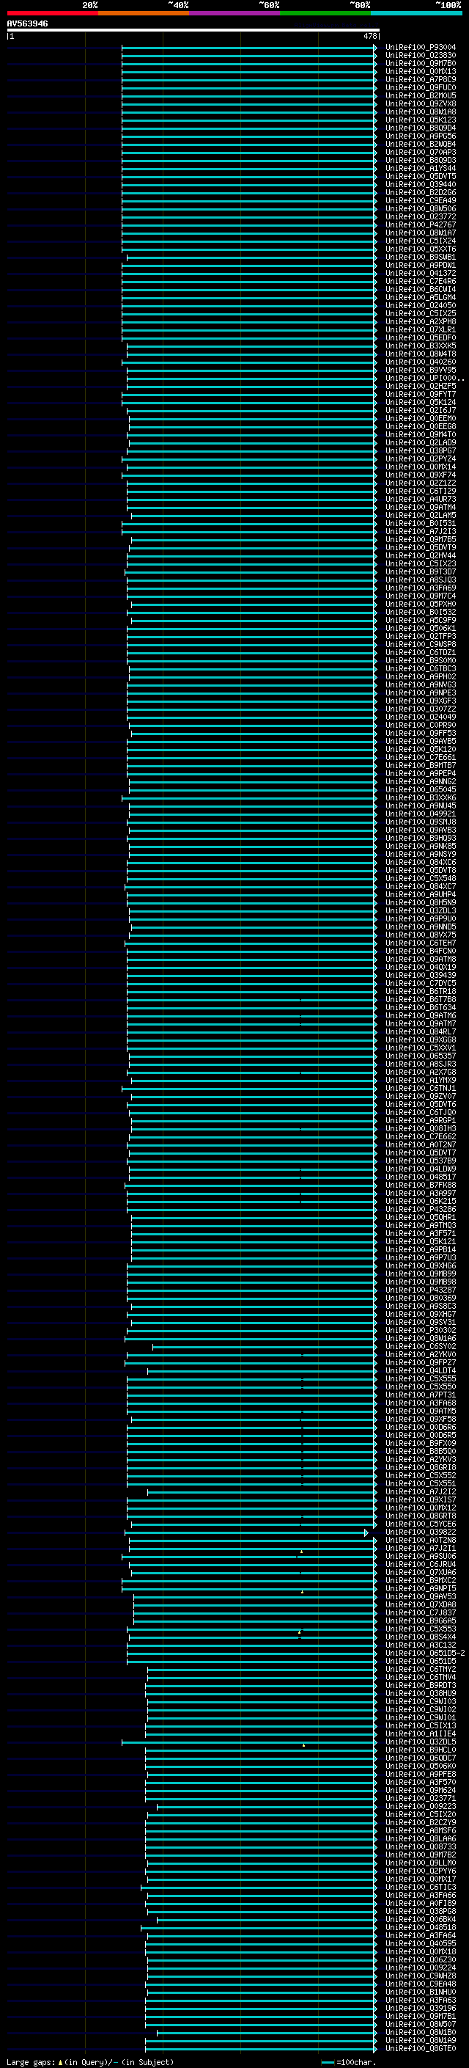Image resolution: width=469 pixels, height=2068 pixels.
Task: Select hit label UniRef100_A3F571
Action: click(421, 1234)
